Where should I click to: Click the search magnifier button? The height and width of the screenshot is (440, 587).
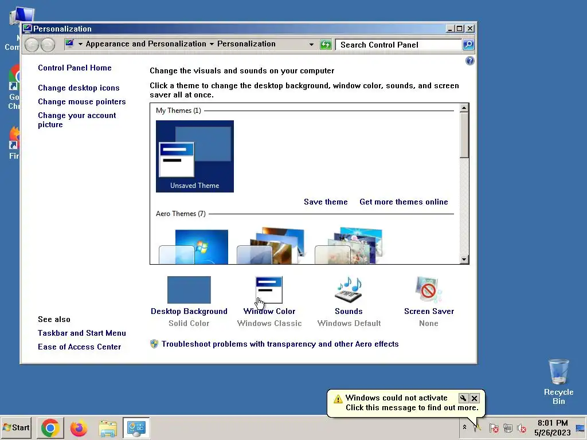(468, 45)
